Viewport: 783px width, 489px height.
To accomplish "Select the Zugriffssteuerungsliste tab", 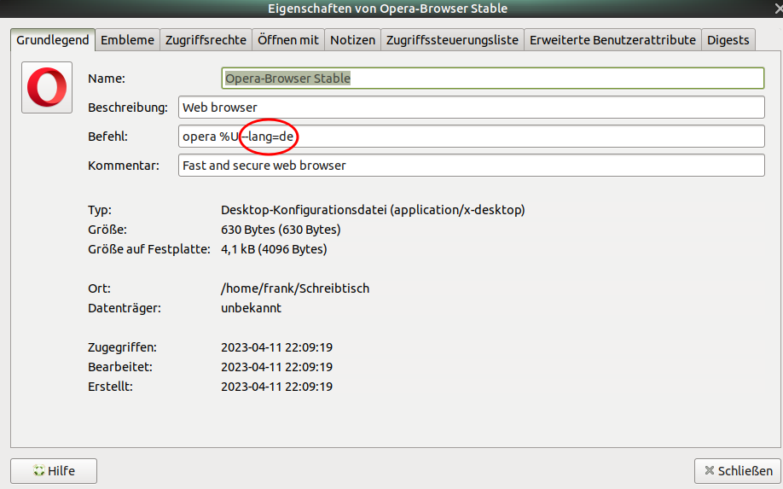I will [452, 40].
